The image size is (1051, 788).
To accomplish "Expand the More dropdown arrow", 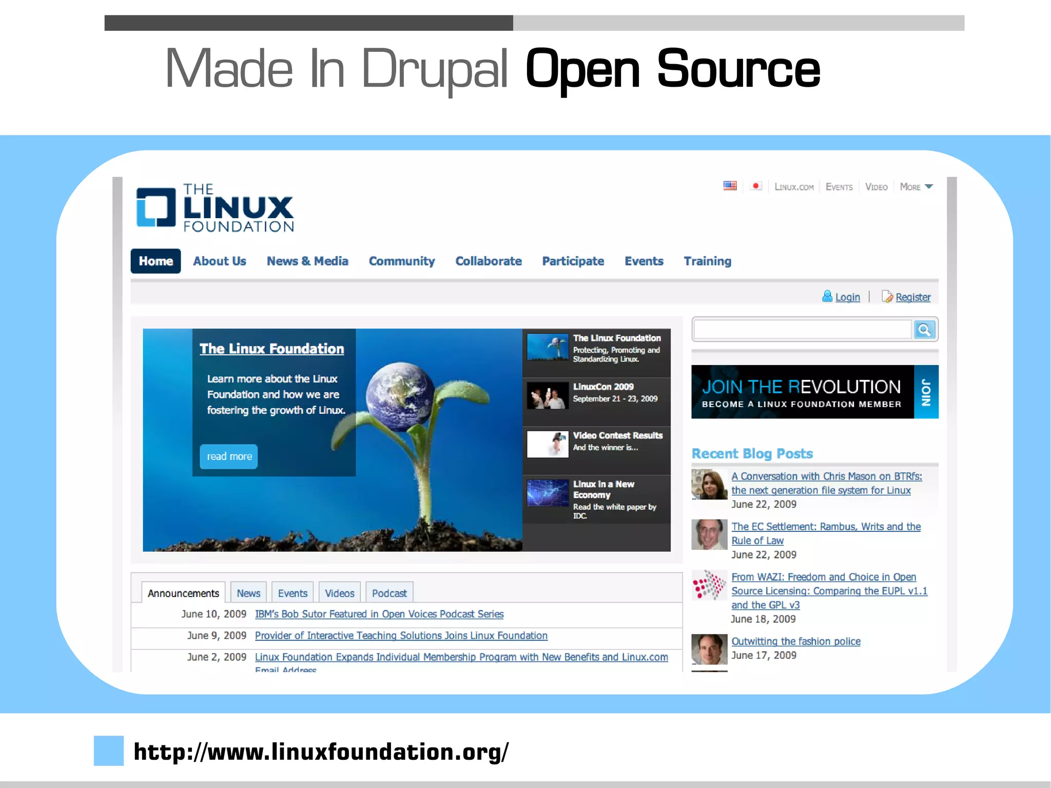I will click(929, 187).
